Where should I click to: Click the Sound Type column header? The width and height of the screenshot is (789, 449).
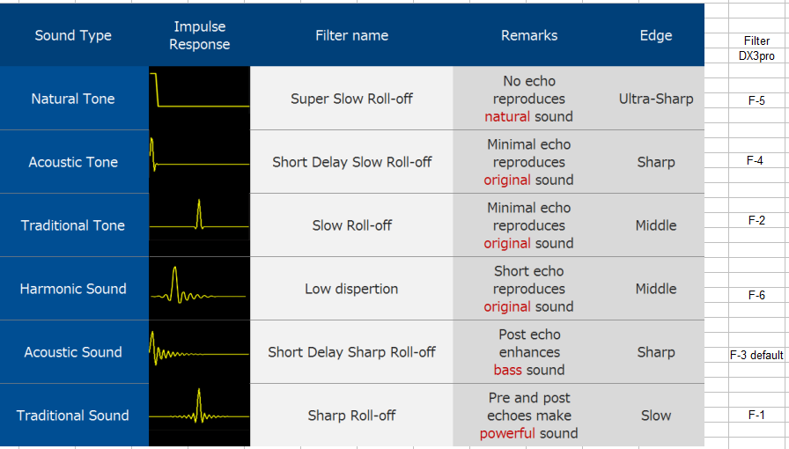pos(73,35)
